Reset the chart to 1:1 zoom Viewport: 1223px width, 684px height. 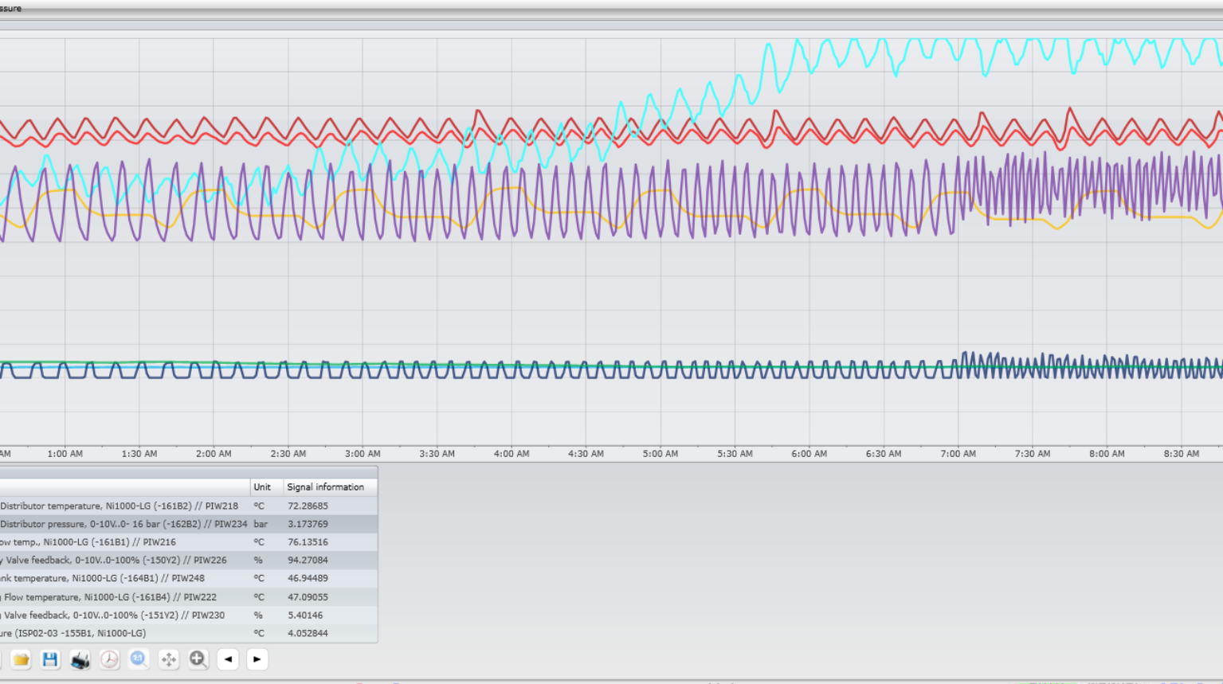pyautogui.click(x=138, y=659)
